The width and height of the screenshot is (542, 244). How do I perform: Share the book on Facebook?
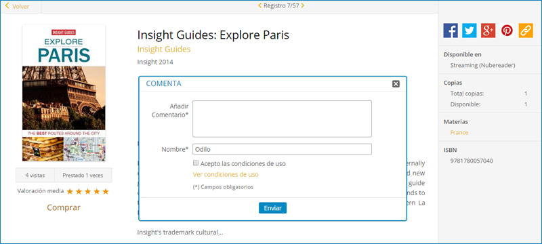451,30
